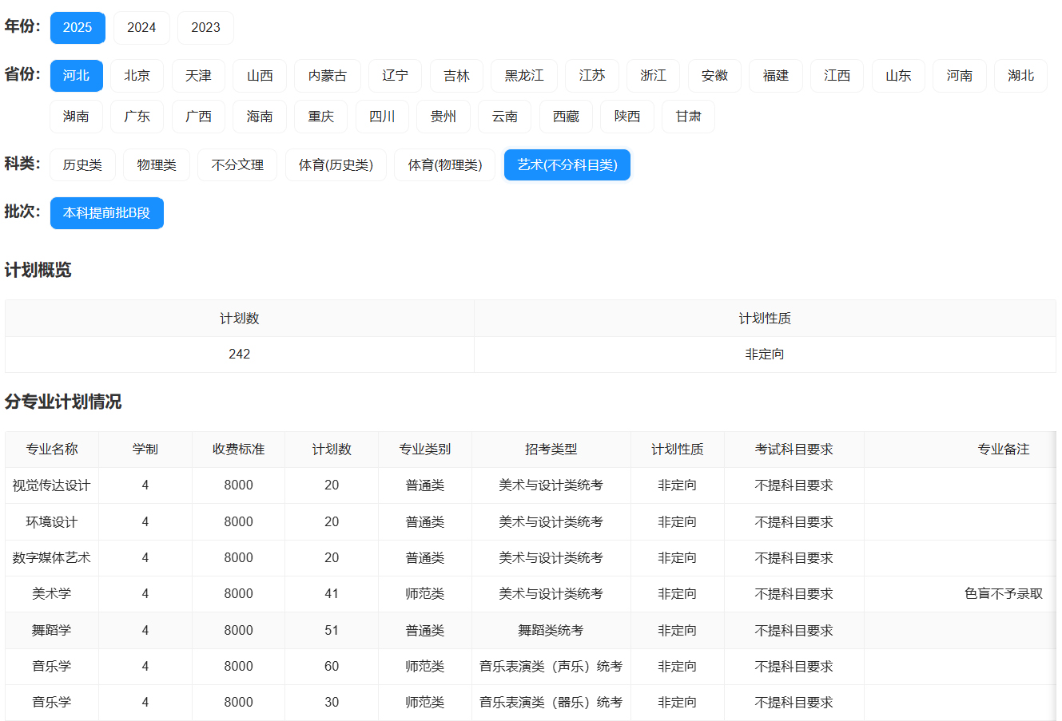Select 西藏 province
Screen dimensions: 1062x721
566,117
